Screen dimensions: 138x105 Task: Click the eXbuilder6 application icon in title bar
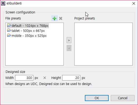[3, 3]
